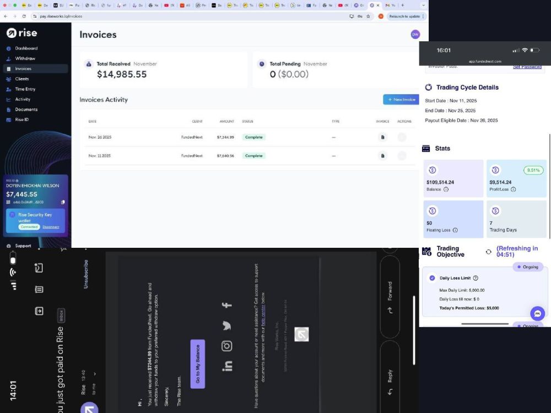The width and height of the screenshot is (551, 413).
Task: Click Forward button in email
Action: [390, 297]
